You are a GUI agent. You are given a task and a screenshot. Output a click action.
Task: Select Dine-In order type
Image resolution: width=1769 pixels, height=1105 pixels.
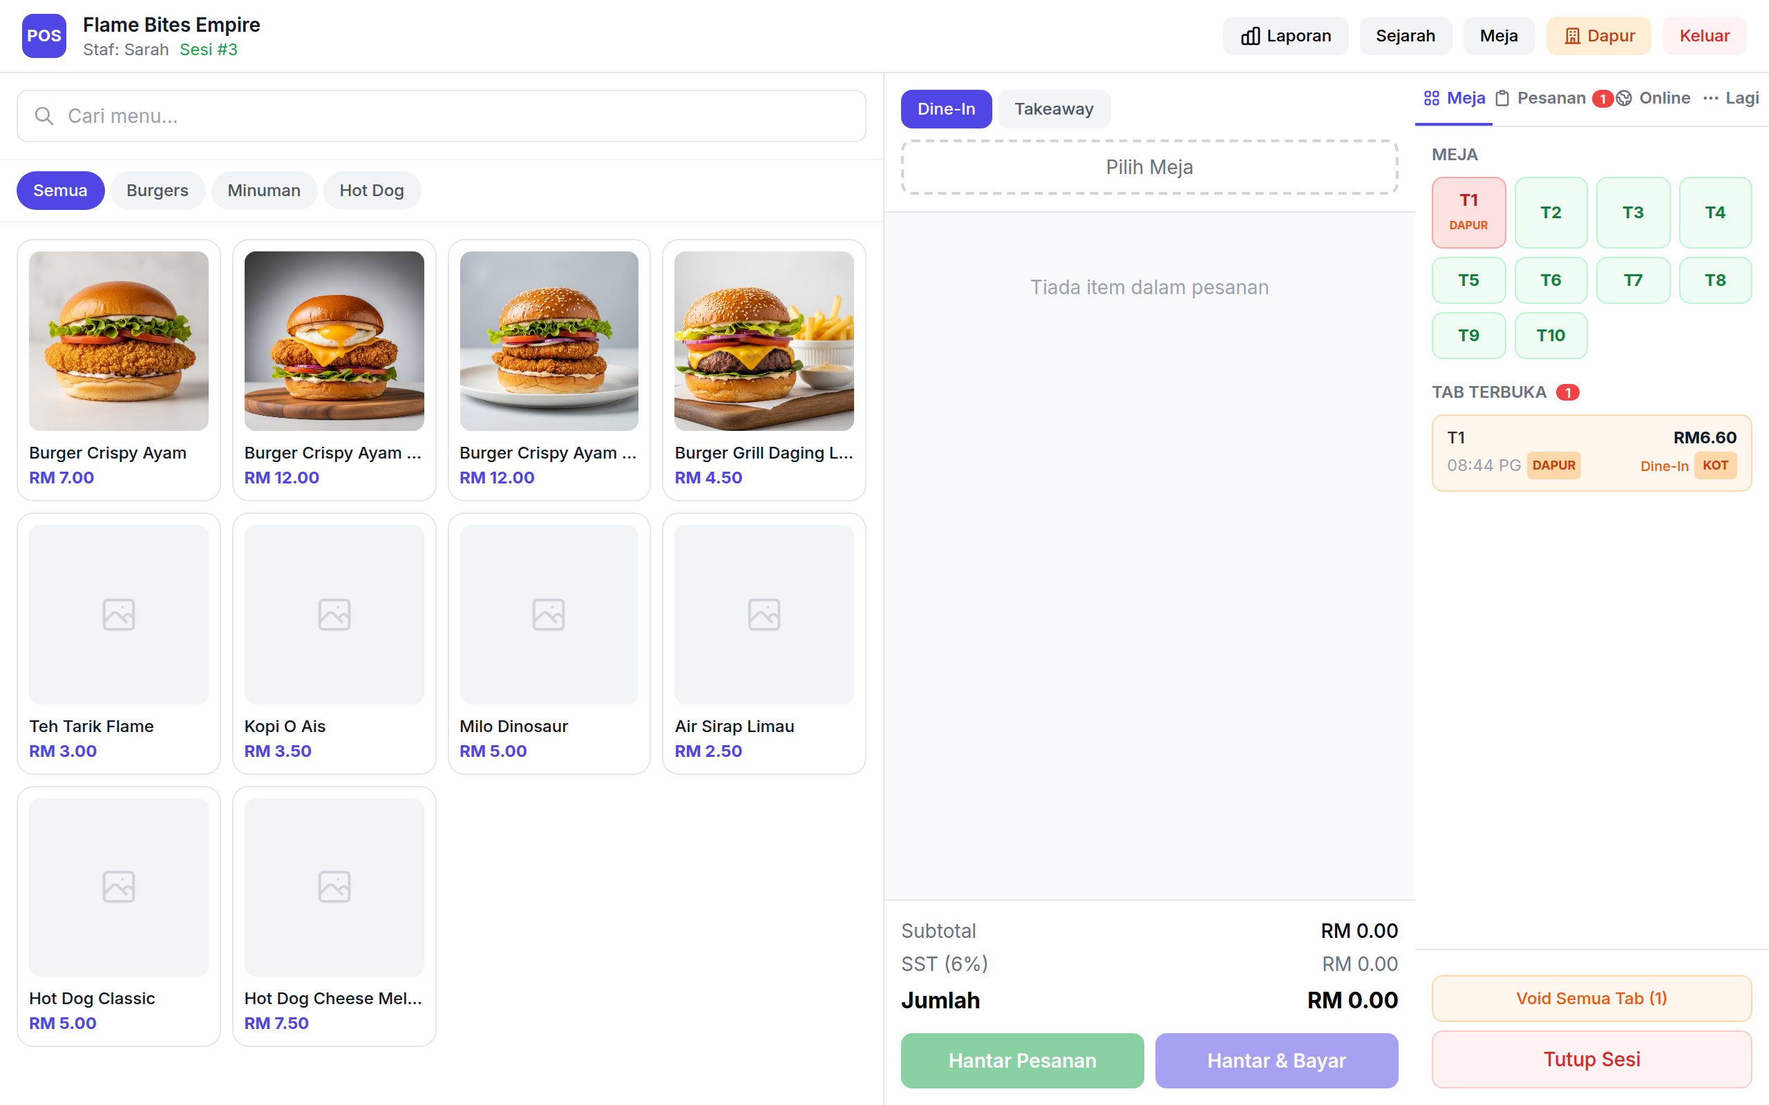coord(946,109)
